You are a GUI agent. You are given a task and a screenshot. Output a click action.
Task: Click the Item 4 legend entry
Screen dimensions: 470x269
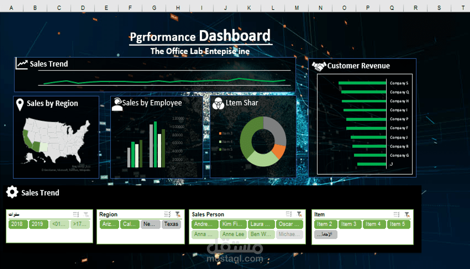226,141
